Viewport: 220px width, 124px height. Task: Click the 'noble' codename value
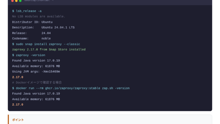tap(46, 39)
